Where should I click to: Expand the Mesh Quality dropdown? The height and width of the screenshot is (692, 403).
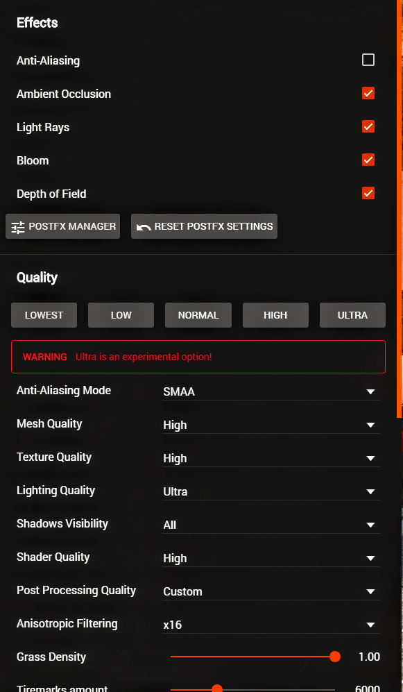pyautogui.click(x=271, y=425)
